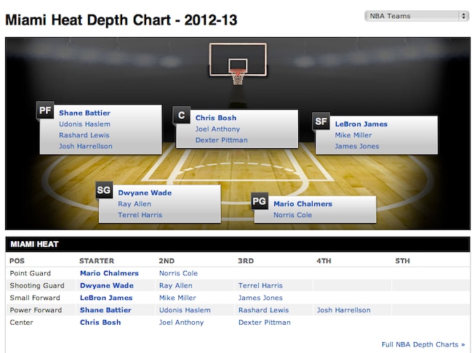Click Shane Battier in the table Starter column
The height and width of the screenshot is (353, 472).
point(105,310)
